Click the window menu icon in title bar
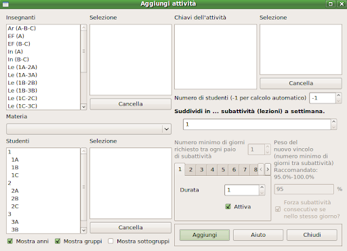The image size is (347, 251). (5, 4)
